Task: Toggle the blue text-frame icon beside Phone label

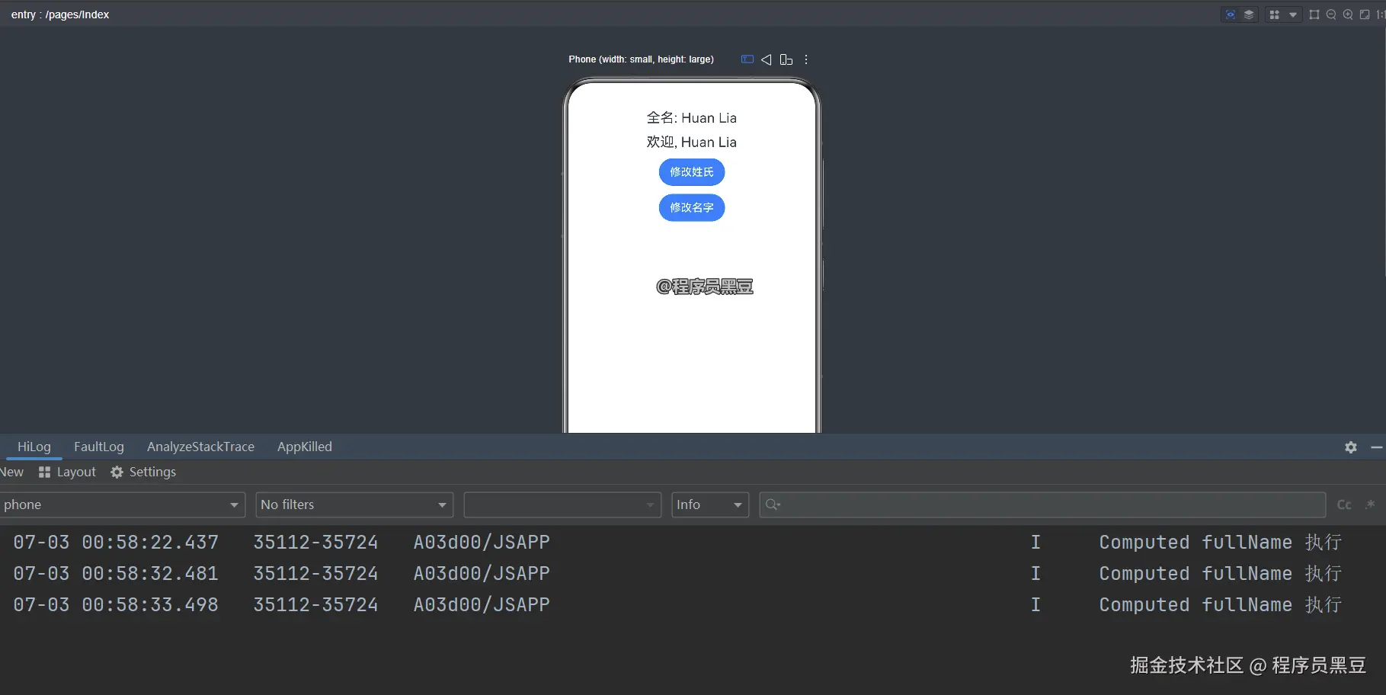Action: pos(747,59)
